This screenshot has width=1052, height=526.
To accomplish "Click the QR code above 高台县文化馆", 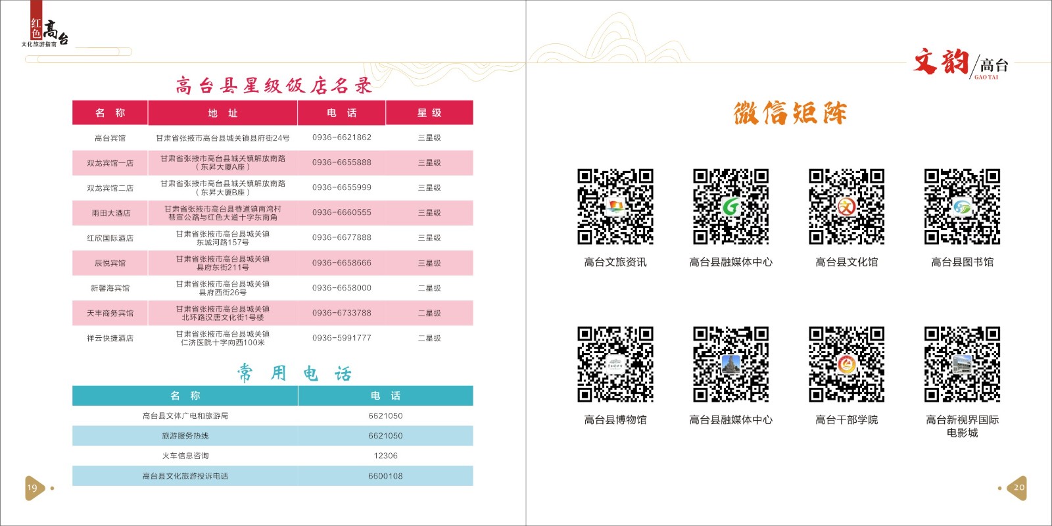I will point(847,206).
